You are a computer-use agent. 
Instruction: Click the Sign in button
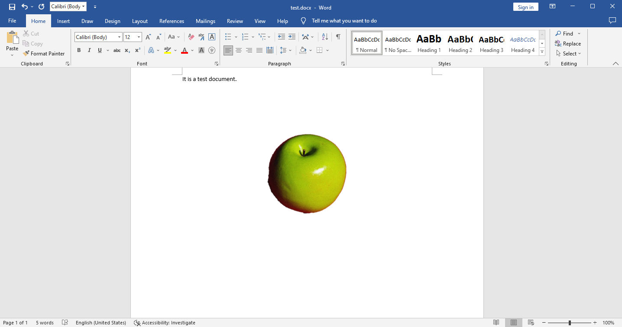coord(525,7)
